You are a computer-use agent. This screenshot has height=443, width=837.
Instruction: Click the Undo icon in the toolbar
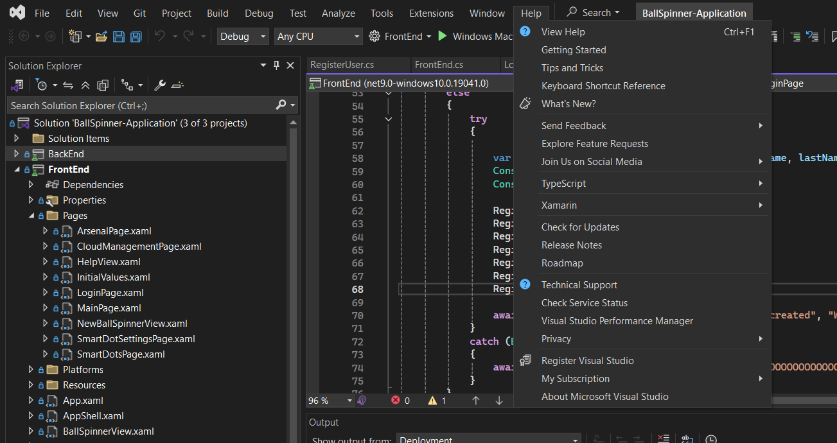pyautogui.click(x=161, y=36)
